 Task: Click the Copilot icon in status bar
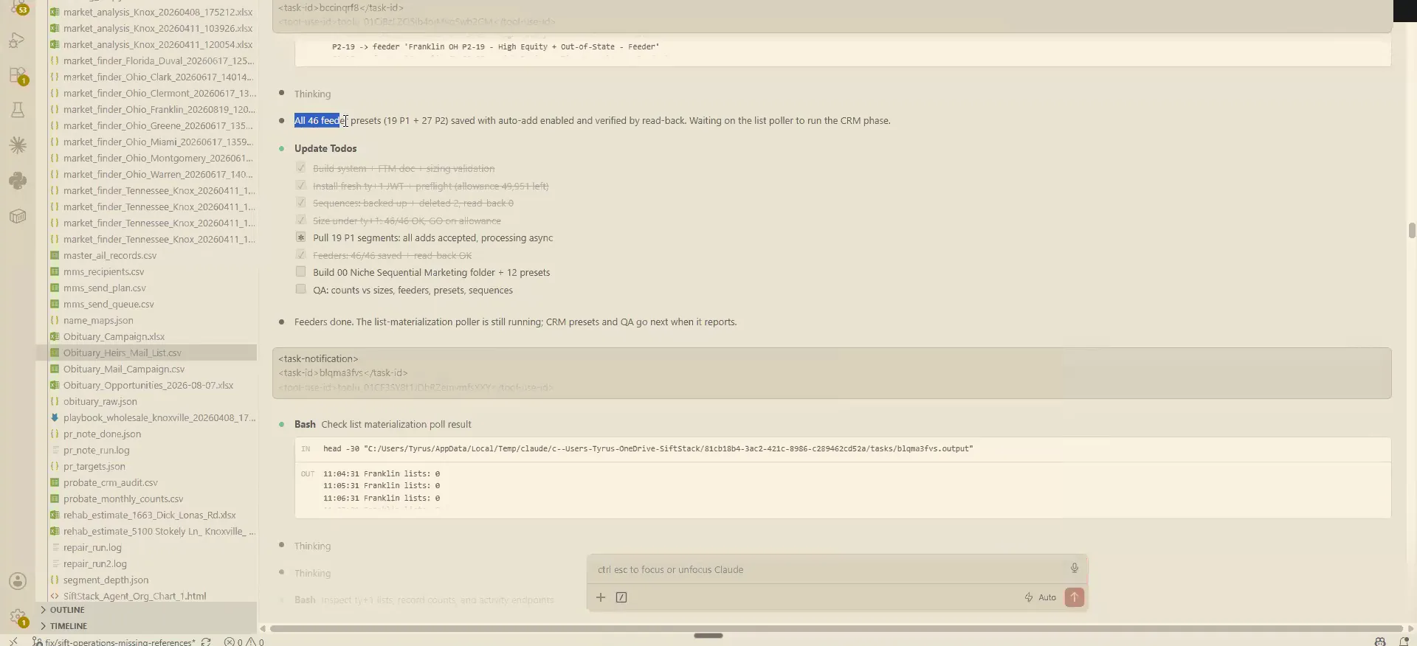[x=1380, y=642]
